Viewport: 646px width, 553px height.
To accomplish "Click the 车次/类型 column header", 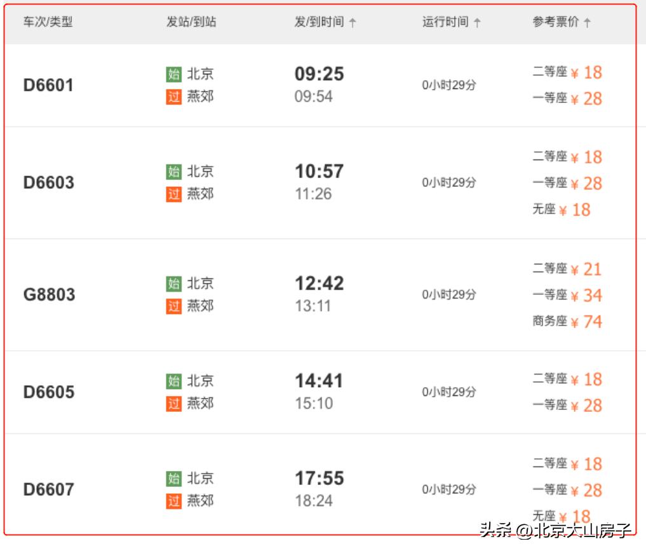I will tap(48, 22).
